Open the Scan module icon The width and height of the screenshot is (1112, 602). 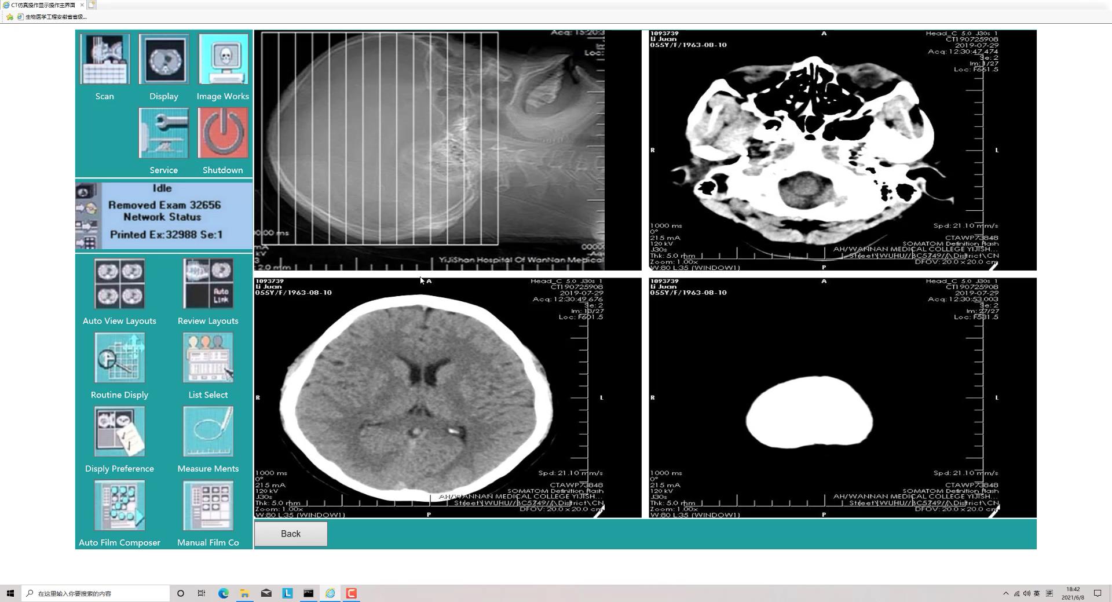[105, 59]
